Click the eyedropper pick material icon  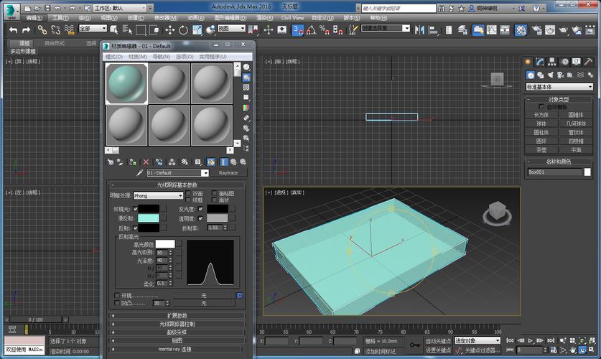140,173
